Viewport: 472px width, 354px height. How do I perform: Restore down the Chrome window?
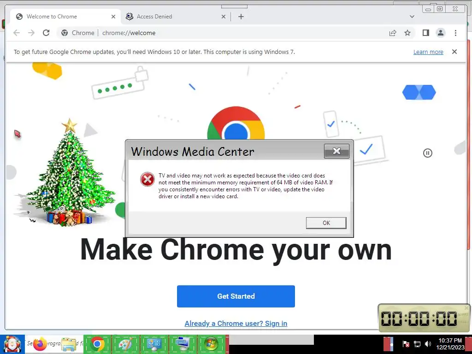[x=439, y=9]
